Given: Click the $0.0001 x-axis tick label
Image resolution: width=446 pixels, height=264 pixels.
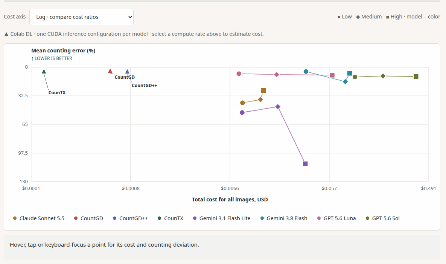Looking at the screenshot, I should pos(31,189).
